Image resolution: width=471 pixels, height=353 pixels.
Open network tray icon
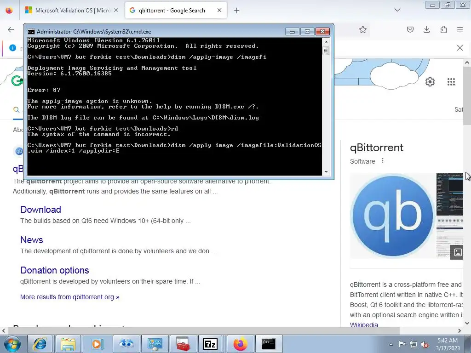(414, 344)
